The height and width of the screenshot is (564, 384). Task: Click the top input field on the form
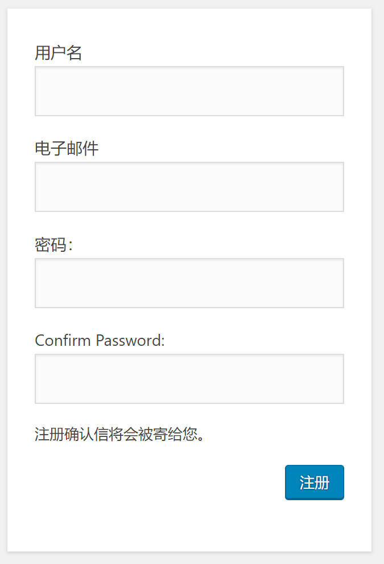[189, 91]
